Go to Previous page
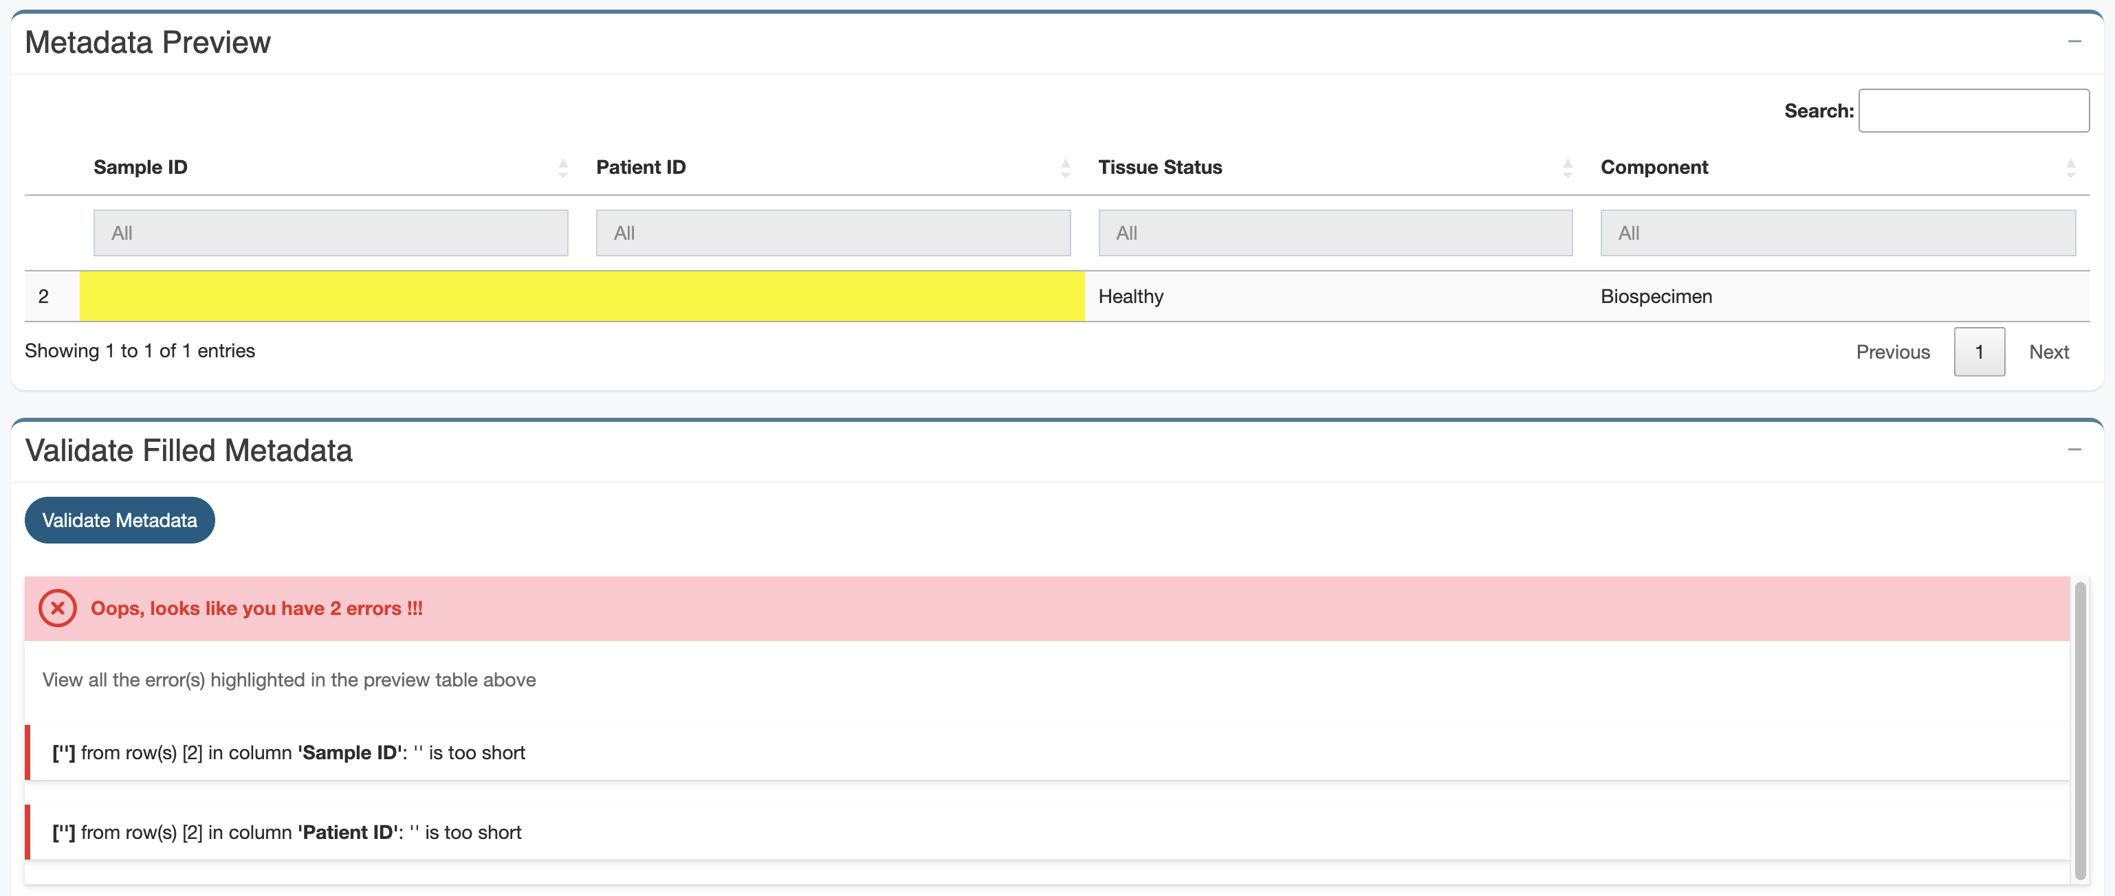The height and width of the screenshot is (896, 2115). tap(1892, 352)
